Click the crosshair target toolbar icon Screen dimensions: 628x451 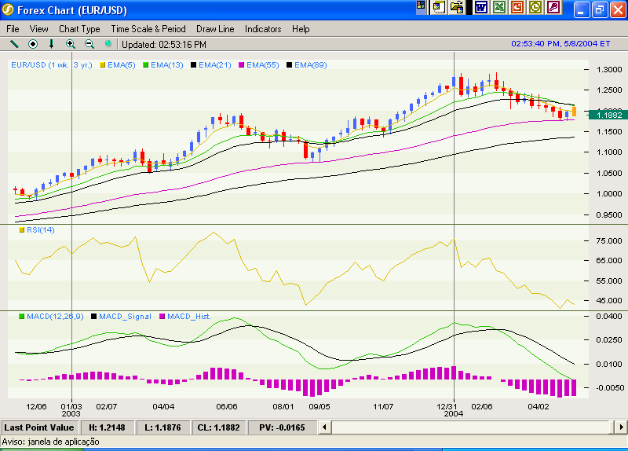click(33, 44)
